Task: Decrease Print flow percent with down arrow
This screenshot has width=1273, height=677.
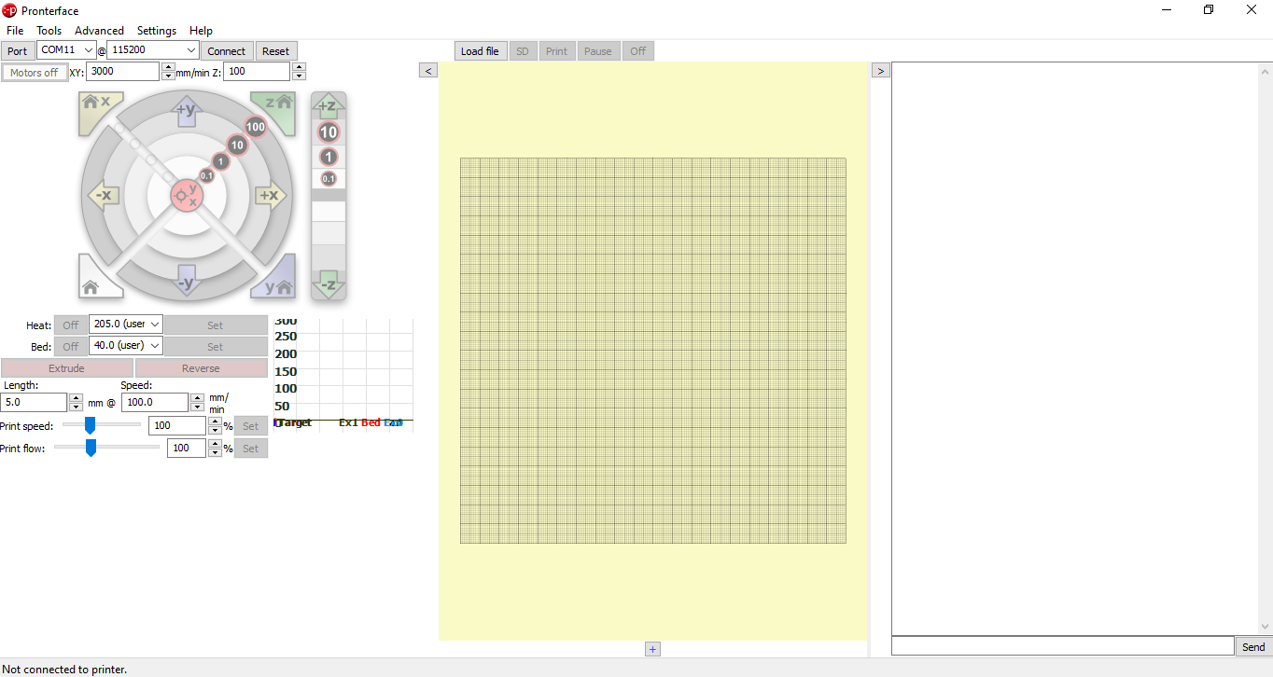Action: point(215,452)
